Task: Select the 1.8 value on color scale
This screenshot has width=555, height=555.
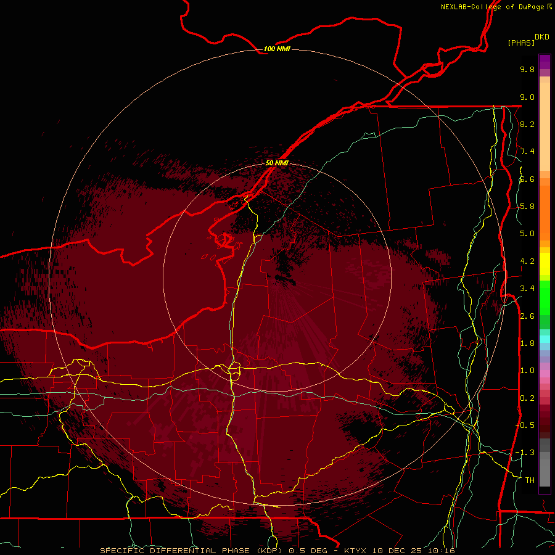Action: click(x=527, y=343)
